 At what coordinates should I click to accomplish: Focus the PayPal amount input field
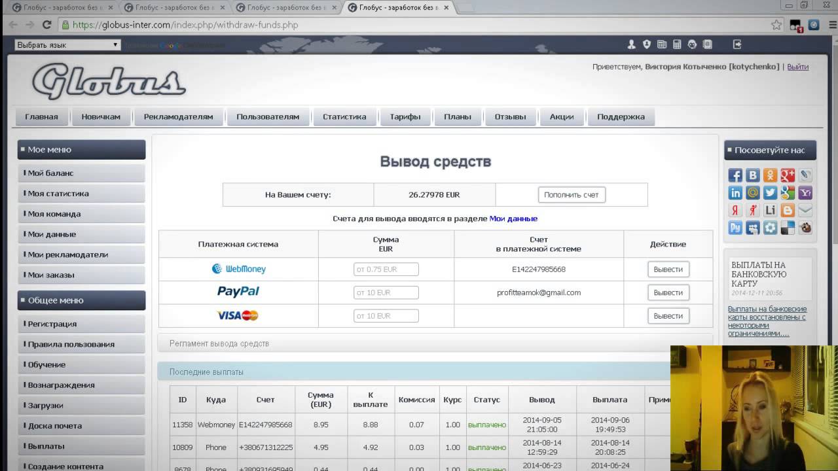point(386,292)
